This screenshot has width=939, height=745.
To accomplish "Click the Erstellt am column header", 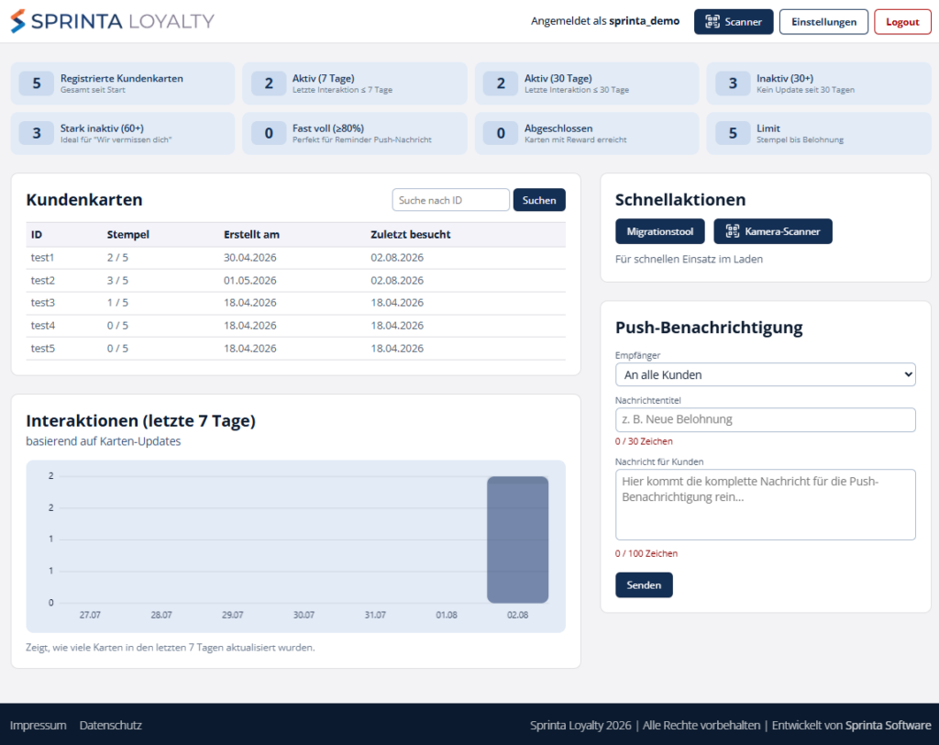I will pos(251,234).
